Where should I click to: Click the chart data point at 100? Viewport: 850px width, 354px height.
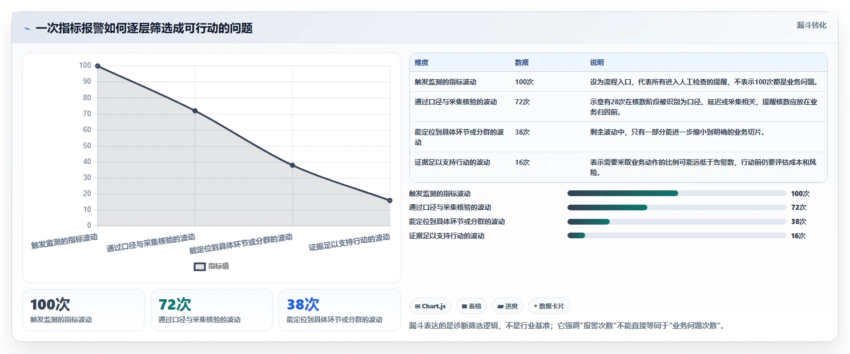tap(98, 66)
